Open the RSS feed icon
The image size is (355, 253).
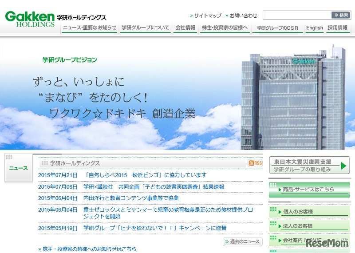[x=255, y=163]
